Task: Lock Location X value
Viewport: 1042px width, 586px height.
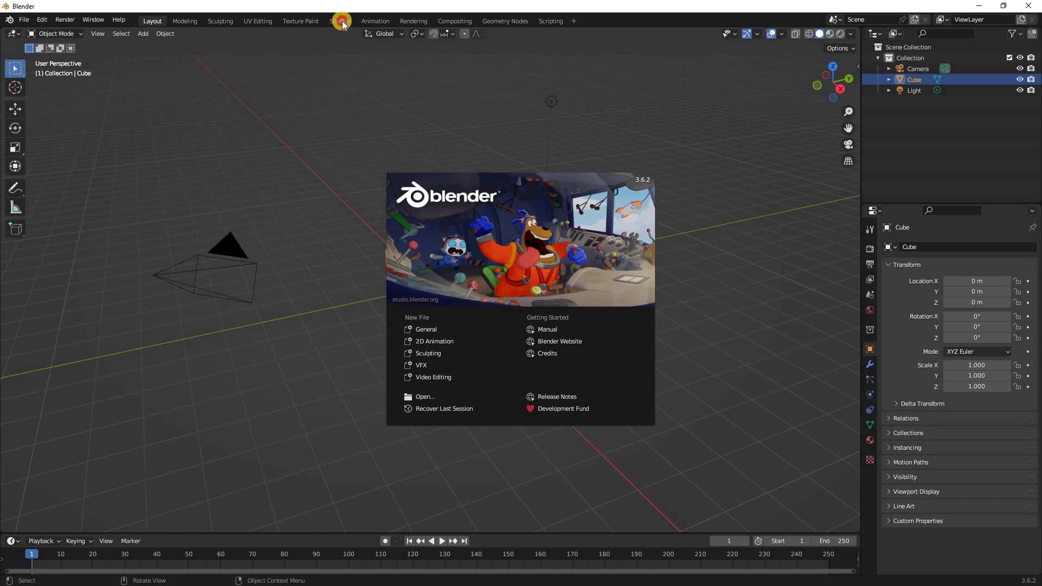Action: [1017, 281]
